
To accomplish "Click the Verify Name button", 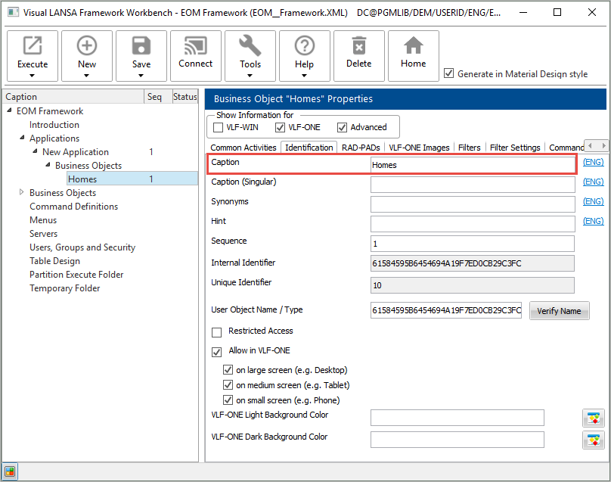I will pos(559,311).
